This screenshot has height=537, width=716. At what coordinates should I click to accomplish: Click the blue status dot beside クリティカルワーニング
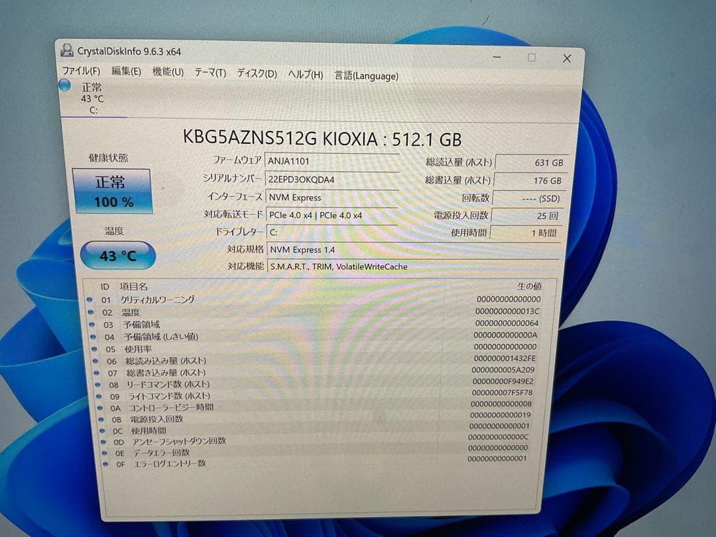coord(91,299)
